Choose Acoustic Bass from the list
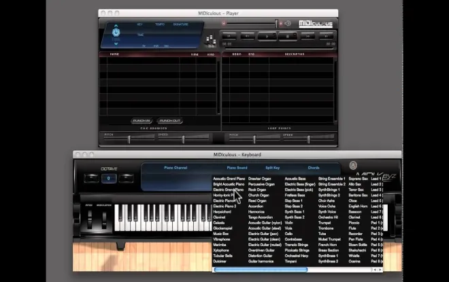449x282 pixels. click(295, 179)
